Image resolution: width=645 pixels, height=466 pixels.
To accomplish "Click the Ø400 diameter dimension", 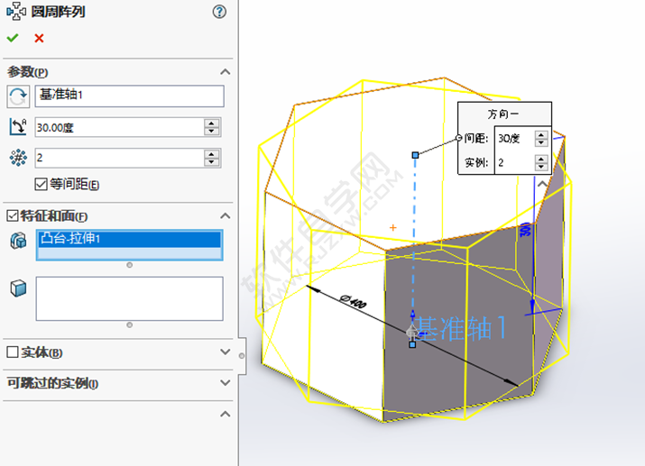I will pos(354,302).
